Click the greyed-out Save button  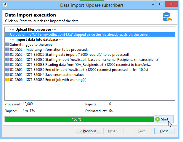pos(142,131)
